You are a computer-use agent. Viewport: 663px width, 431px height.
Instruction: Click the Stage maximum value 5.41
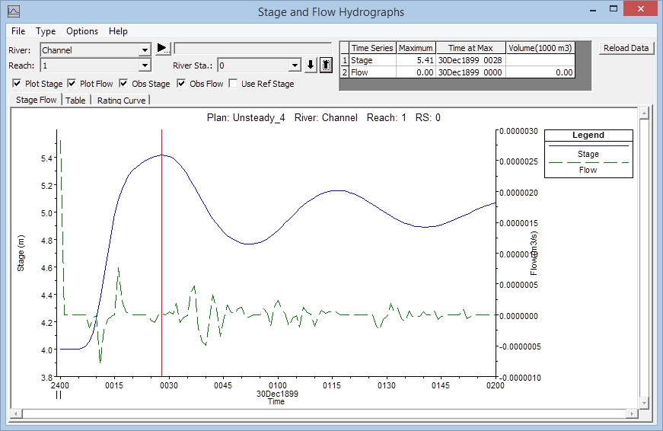point(416,60)
